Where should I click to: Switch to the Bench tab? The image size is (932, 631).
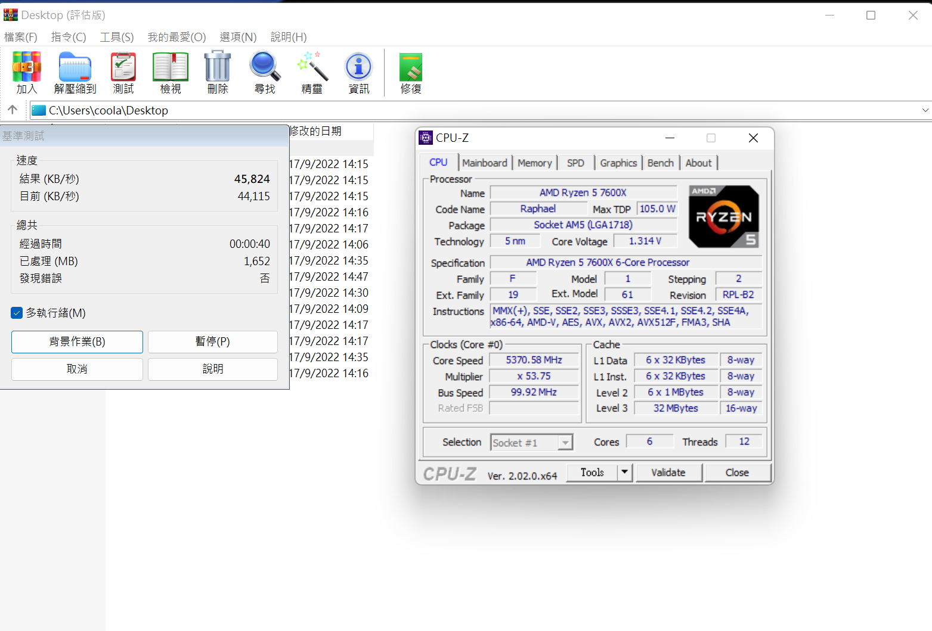(x=661, y=163)
